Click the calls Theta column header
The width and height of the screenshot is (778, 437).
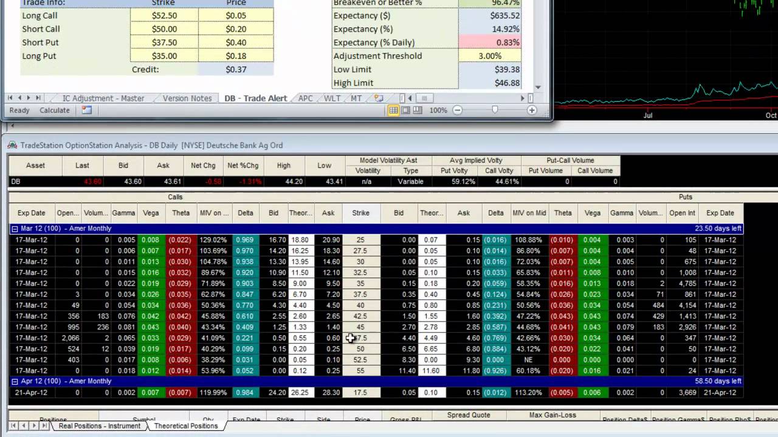pyautogui.click(x=181, y=213)
